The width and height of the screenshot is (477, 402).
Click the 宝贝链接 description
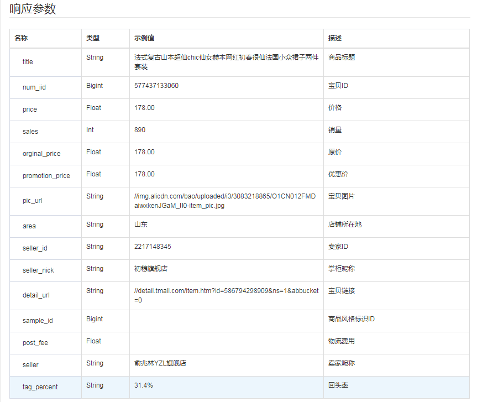pyautogui.click(x=342, y=291)
